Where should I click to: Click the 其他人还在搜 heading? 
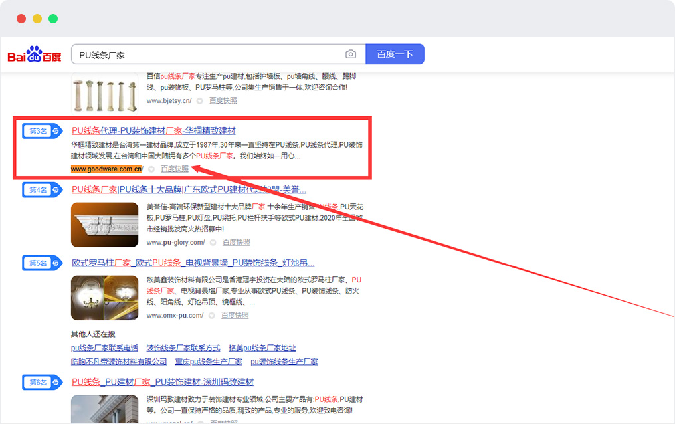click(x=93, y=334)
